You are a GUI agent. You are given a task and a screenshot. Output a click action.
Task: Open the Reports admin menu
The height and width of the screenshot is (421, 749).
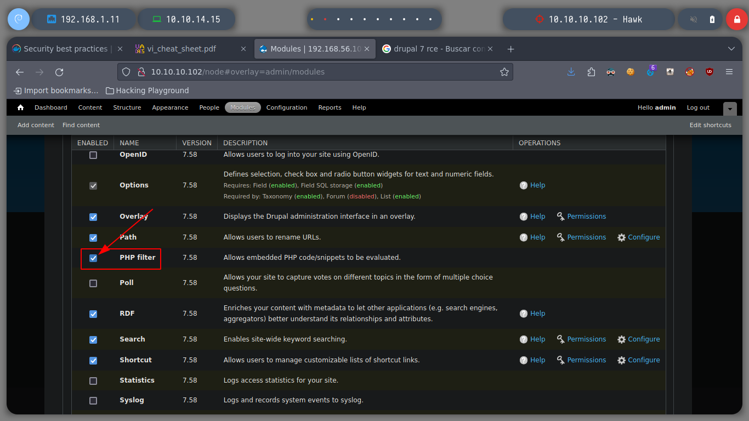tap(330, 107)
